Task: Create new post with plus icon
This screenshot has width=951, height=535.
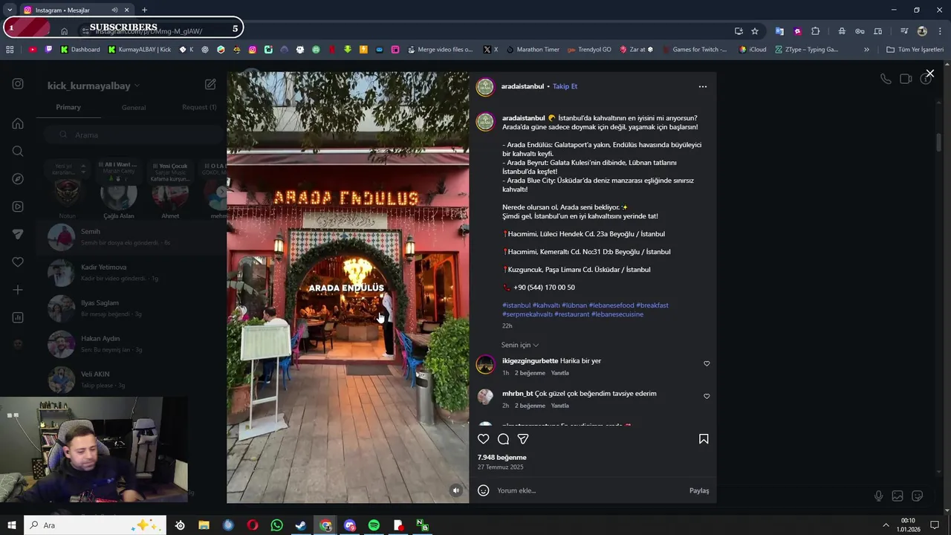Action: pos(18,290)
